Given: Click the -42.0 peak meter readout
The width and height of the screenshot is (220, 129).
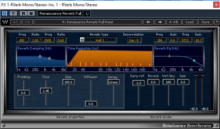Looking at the screenshot, I should tap(194, 109).
